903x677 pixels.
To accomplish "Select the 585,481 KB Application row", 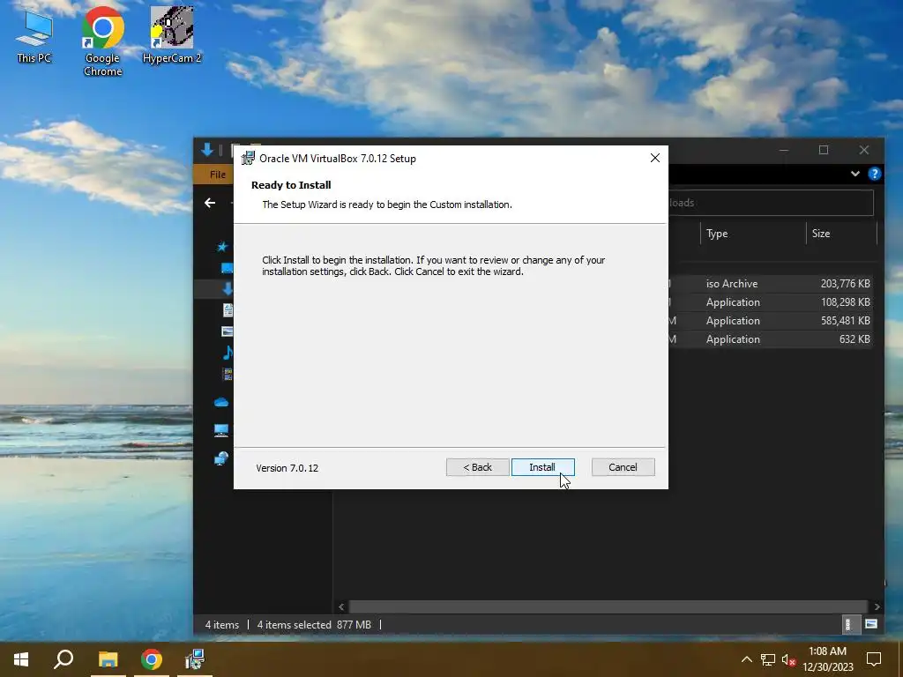I will click(771, 321).
